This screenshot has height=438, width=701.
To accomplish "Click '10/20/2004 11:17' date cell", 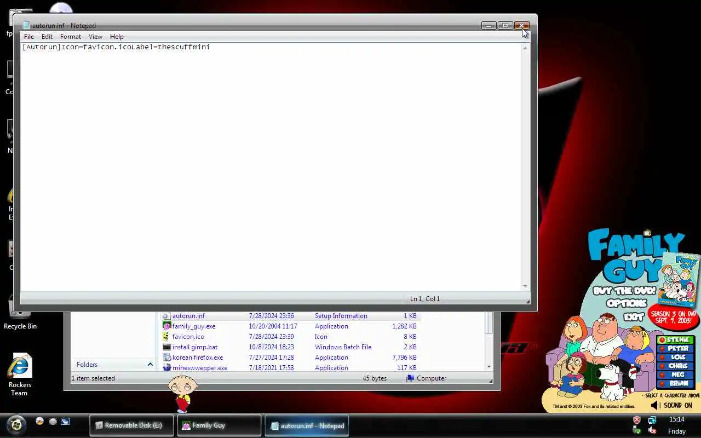I will pos(273,326).
